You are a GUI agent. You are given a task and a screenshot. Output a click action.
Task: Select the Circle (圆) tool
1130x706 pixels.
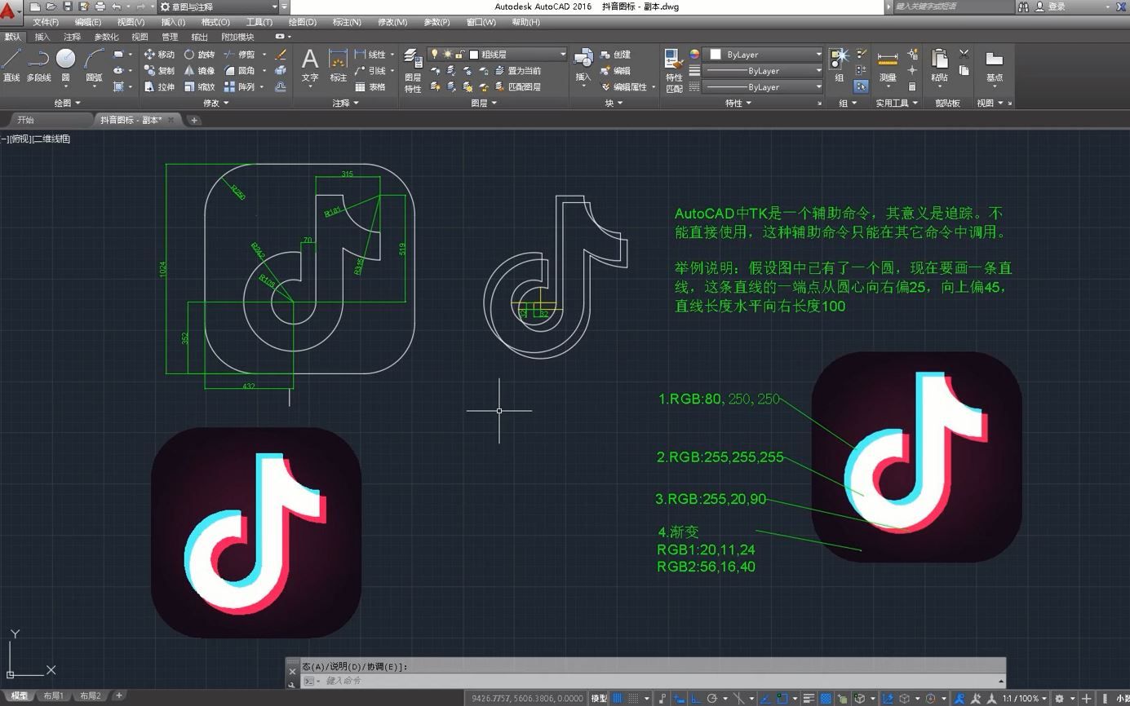click(65, 66)
